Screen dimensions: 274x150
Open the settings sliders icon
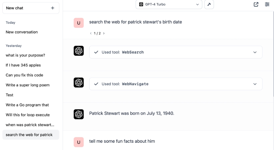click(x=267, y=4)
